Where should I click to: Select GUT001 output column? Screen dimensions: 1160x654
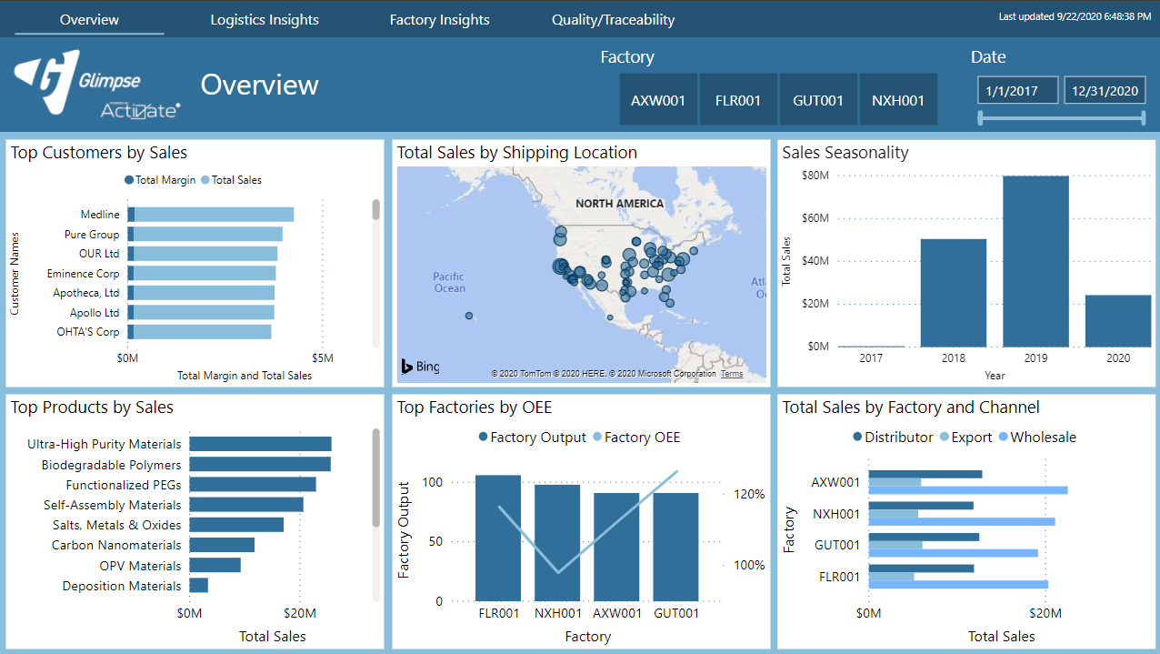[675, 547]
